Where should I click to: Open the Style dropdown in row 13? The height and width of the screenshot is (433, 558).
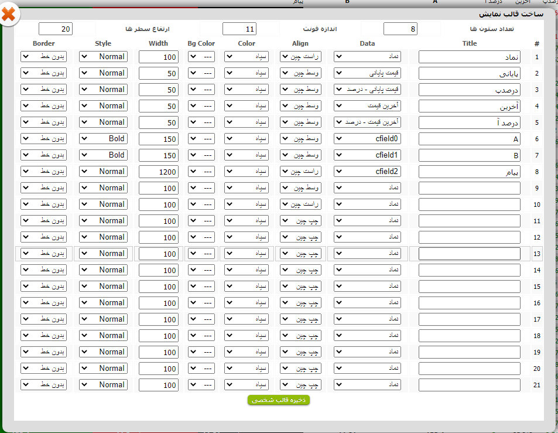[103, 254]
